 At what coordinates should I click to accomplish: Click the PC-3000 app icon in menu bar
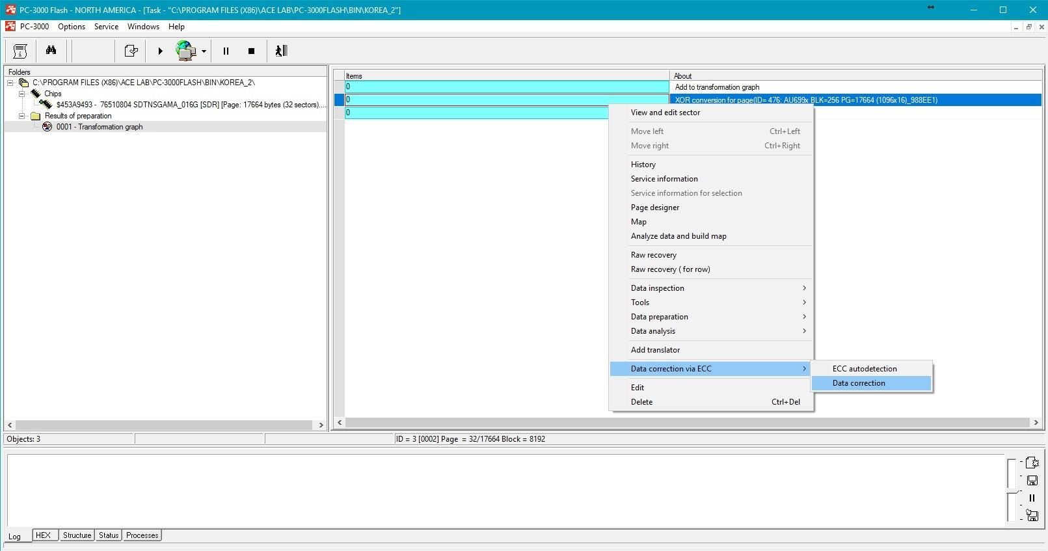[x=10, y=27]
